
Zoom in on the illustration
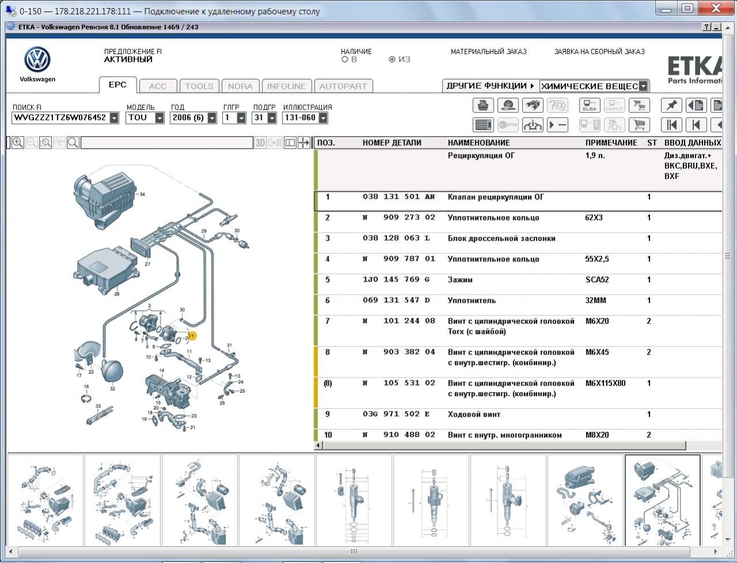[x=18, y=143]
